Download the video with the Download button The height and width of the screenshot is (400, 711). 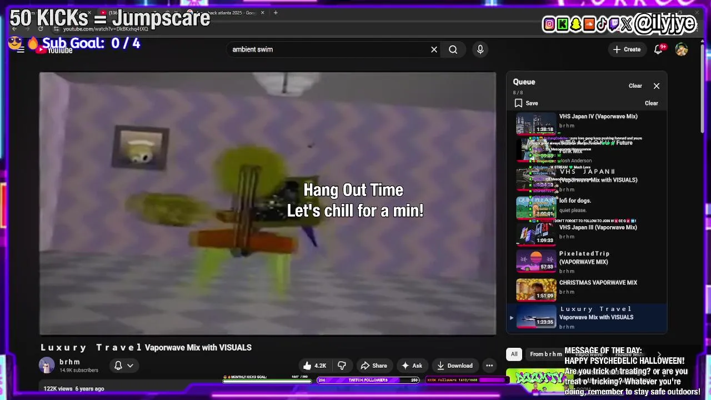[454, 366]
